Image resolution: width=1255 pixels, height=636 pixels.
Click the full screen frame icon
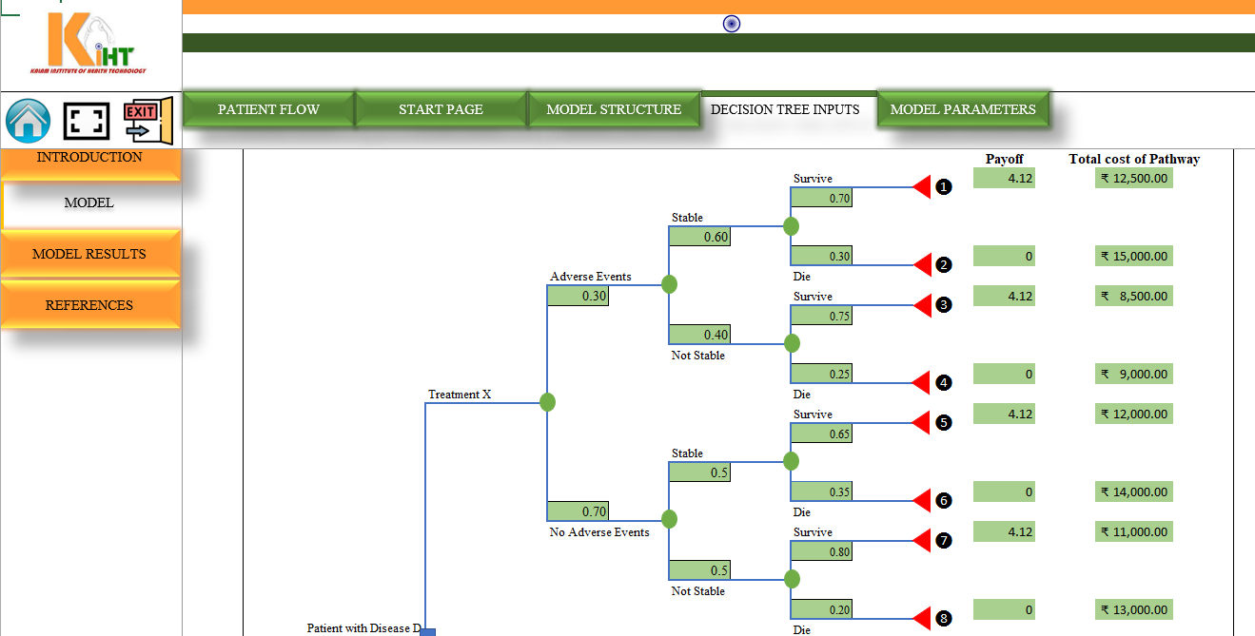(x=87, y=121)
